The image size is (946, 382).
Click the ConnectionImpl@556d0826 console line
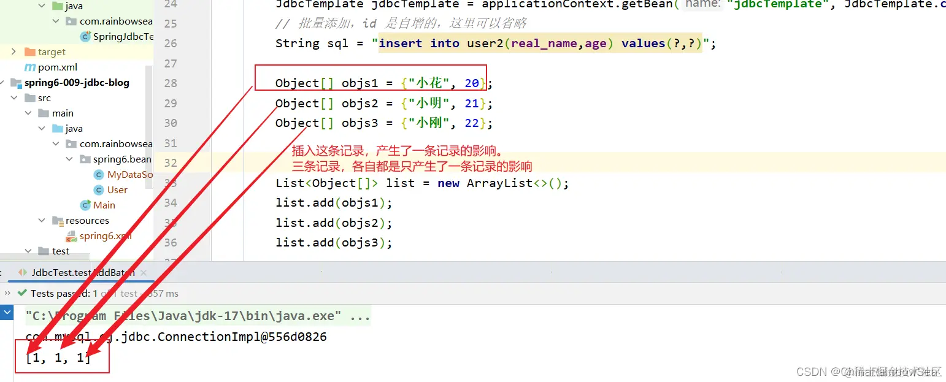[176, 337]
